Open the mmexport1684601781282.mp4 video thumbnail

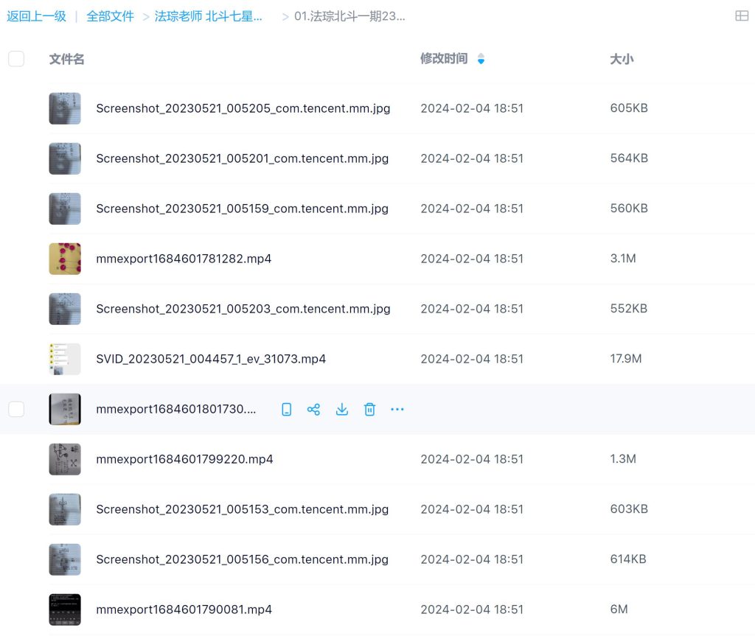(x=65, y=259)
